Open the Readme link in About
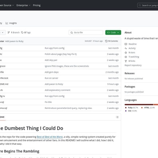Screen dimensions: 158x158 [132, 44]
